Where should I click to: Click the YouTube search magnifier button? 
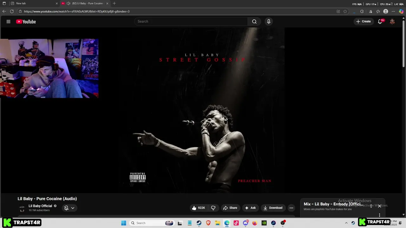[254, 22]
